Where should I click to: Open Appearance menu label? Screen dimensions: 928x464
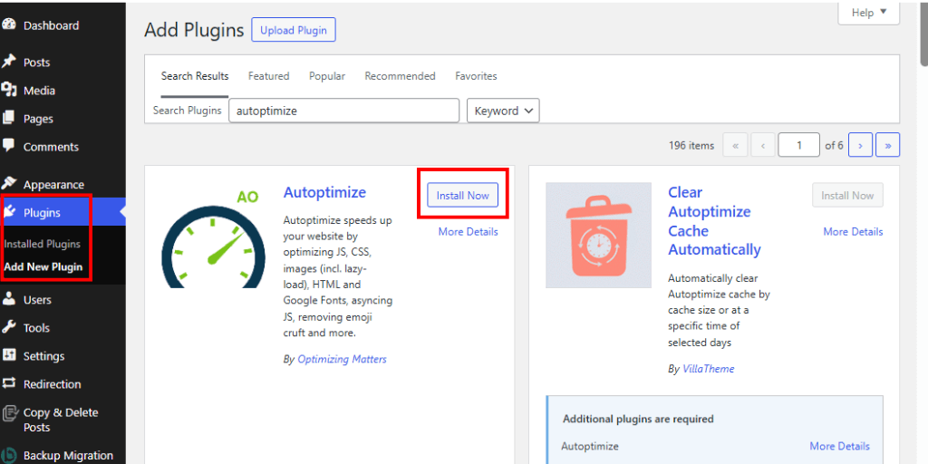(x=53, y=185)
